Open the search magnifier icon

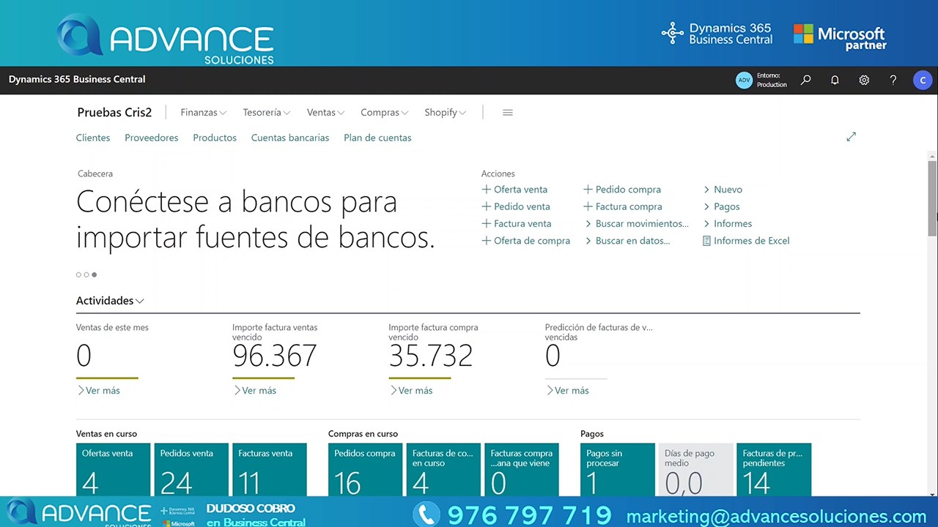805,80
